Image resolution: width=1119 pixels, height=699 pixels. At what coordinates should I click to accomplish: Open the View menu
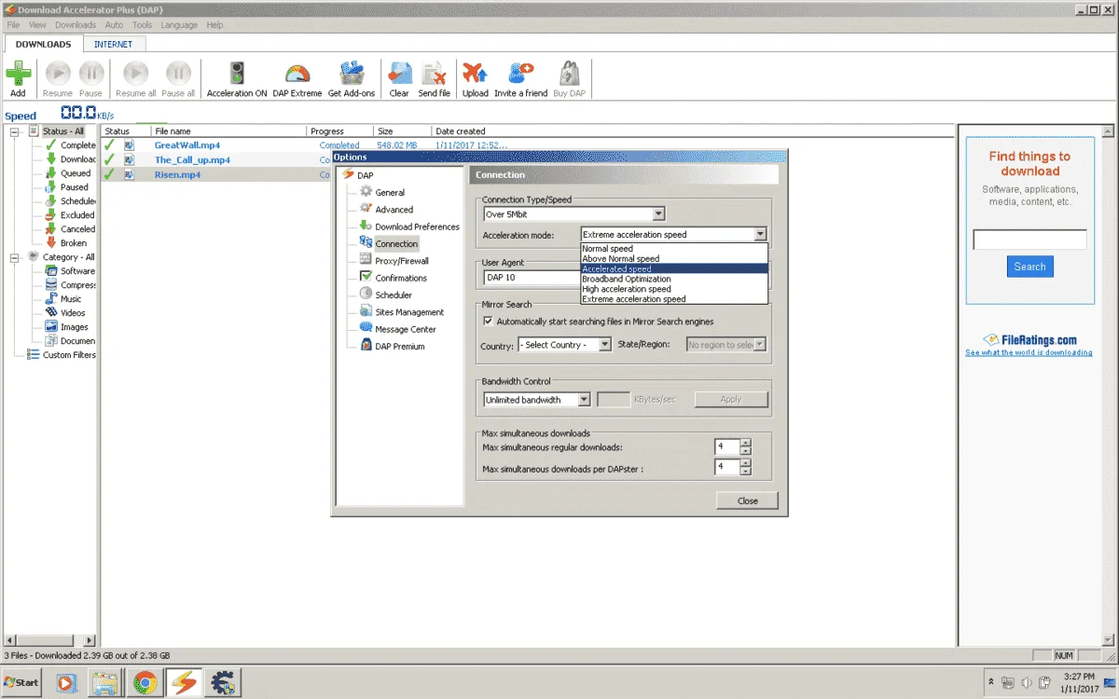tap(37, 25)
